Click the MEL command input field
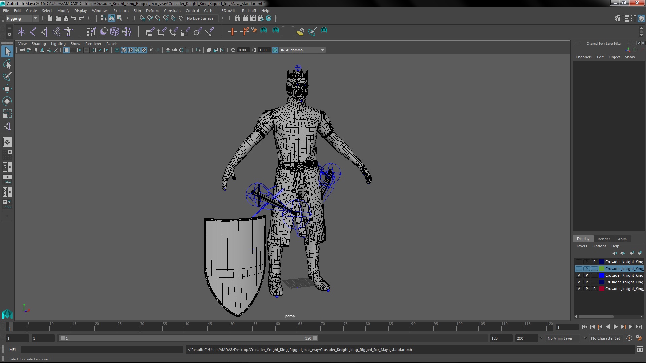Screen dimensions: 646x363 coord(102,350)
